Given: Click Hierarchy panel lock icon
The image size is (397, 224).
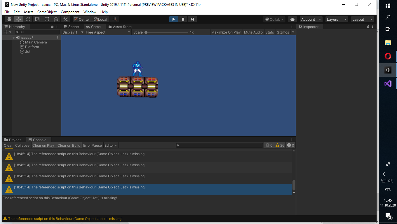Looking at the screenshot, I should pos(52,26).
